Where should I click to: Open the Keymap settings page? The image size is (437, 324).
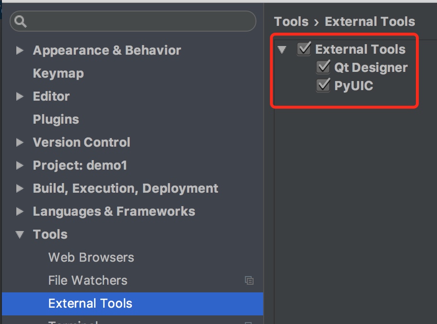pyautogui.click(x=58, y=73)
